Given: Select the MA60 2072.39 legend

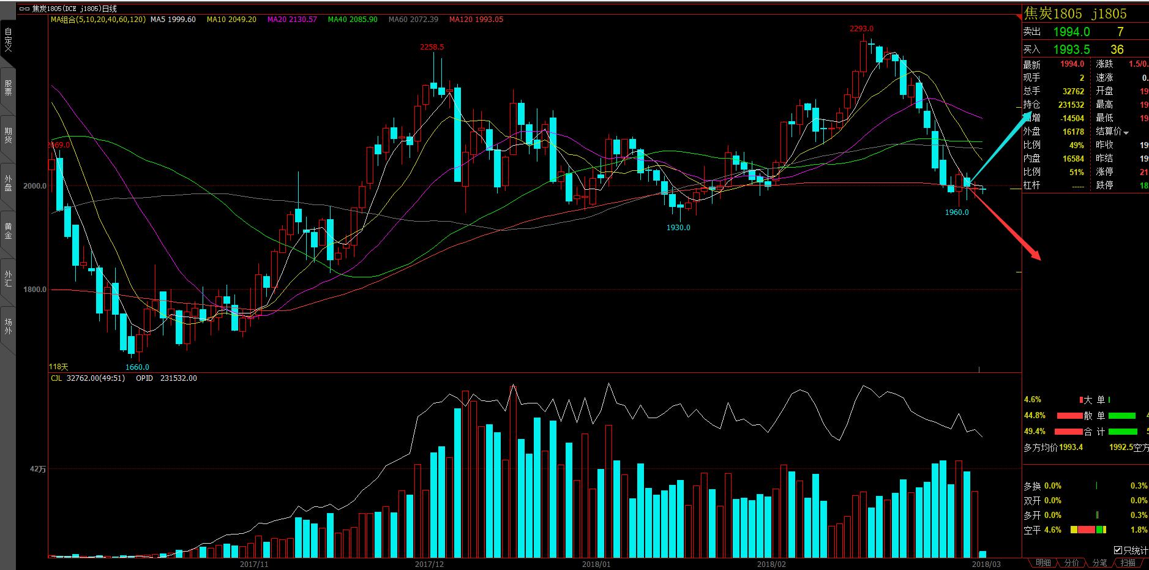Looking at the screenshot, I should [x=413, y=20].
